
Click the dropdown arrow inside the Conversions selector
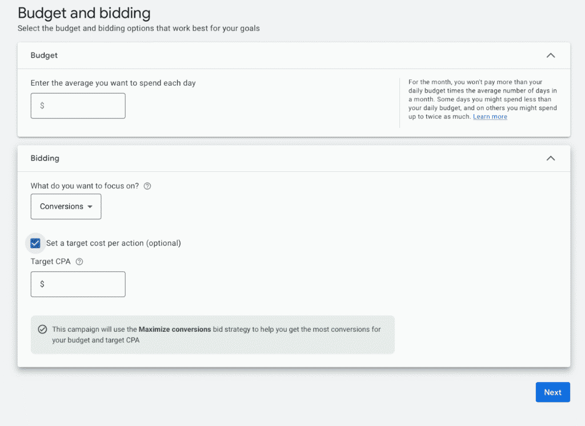[x=91, y=206]
